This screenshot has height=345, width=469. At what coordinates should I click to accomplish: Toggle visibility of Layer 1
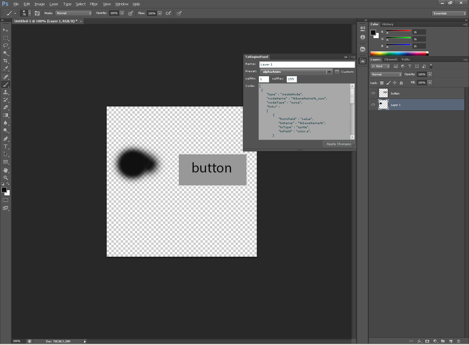373,105
